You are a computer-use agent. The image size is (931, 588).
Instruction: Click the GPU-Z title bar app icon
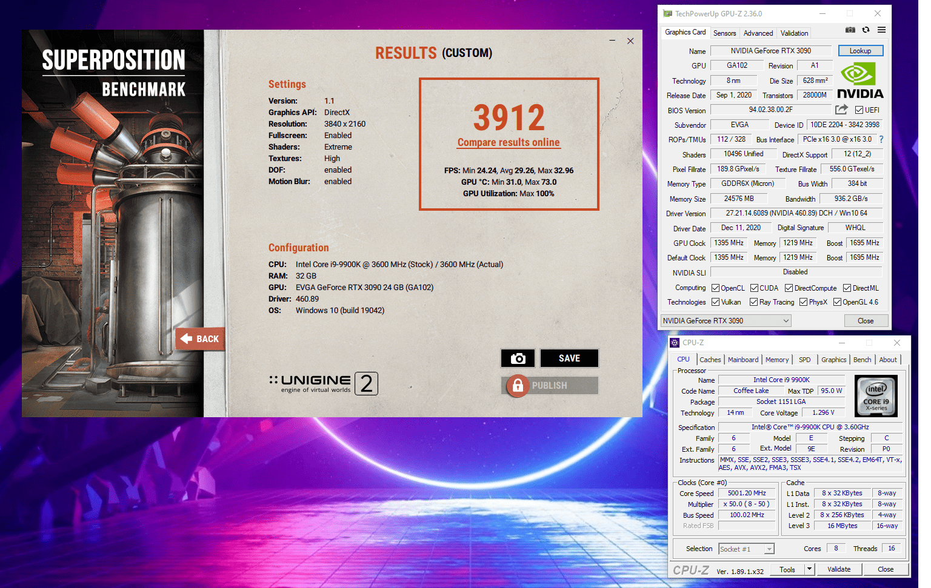pyautogui.click(x=667, y=13)
